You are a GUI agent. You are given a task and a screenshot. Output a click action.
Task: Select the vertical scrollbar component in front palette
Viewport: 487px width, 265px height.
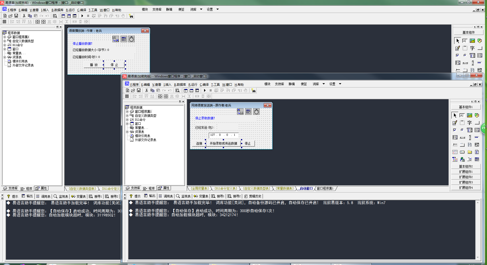(470, 138)
